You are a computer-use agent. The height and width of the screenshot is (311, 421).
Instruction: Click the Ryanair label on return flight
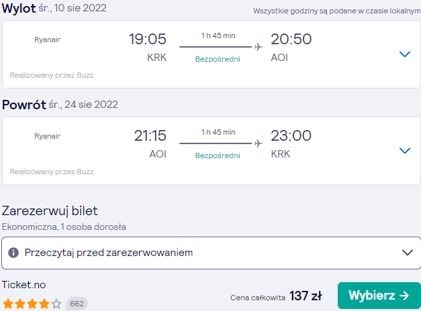tap(48, 136)
